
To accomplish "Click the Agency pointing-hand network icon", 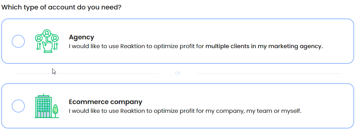I will click(x=47, y=41).
